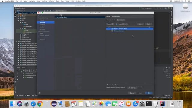
Task: Select build.gradle in project tree
Action: pos(25,34)
